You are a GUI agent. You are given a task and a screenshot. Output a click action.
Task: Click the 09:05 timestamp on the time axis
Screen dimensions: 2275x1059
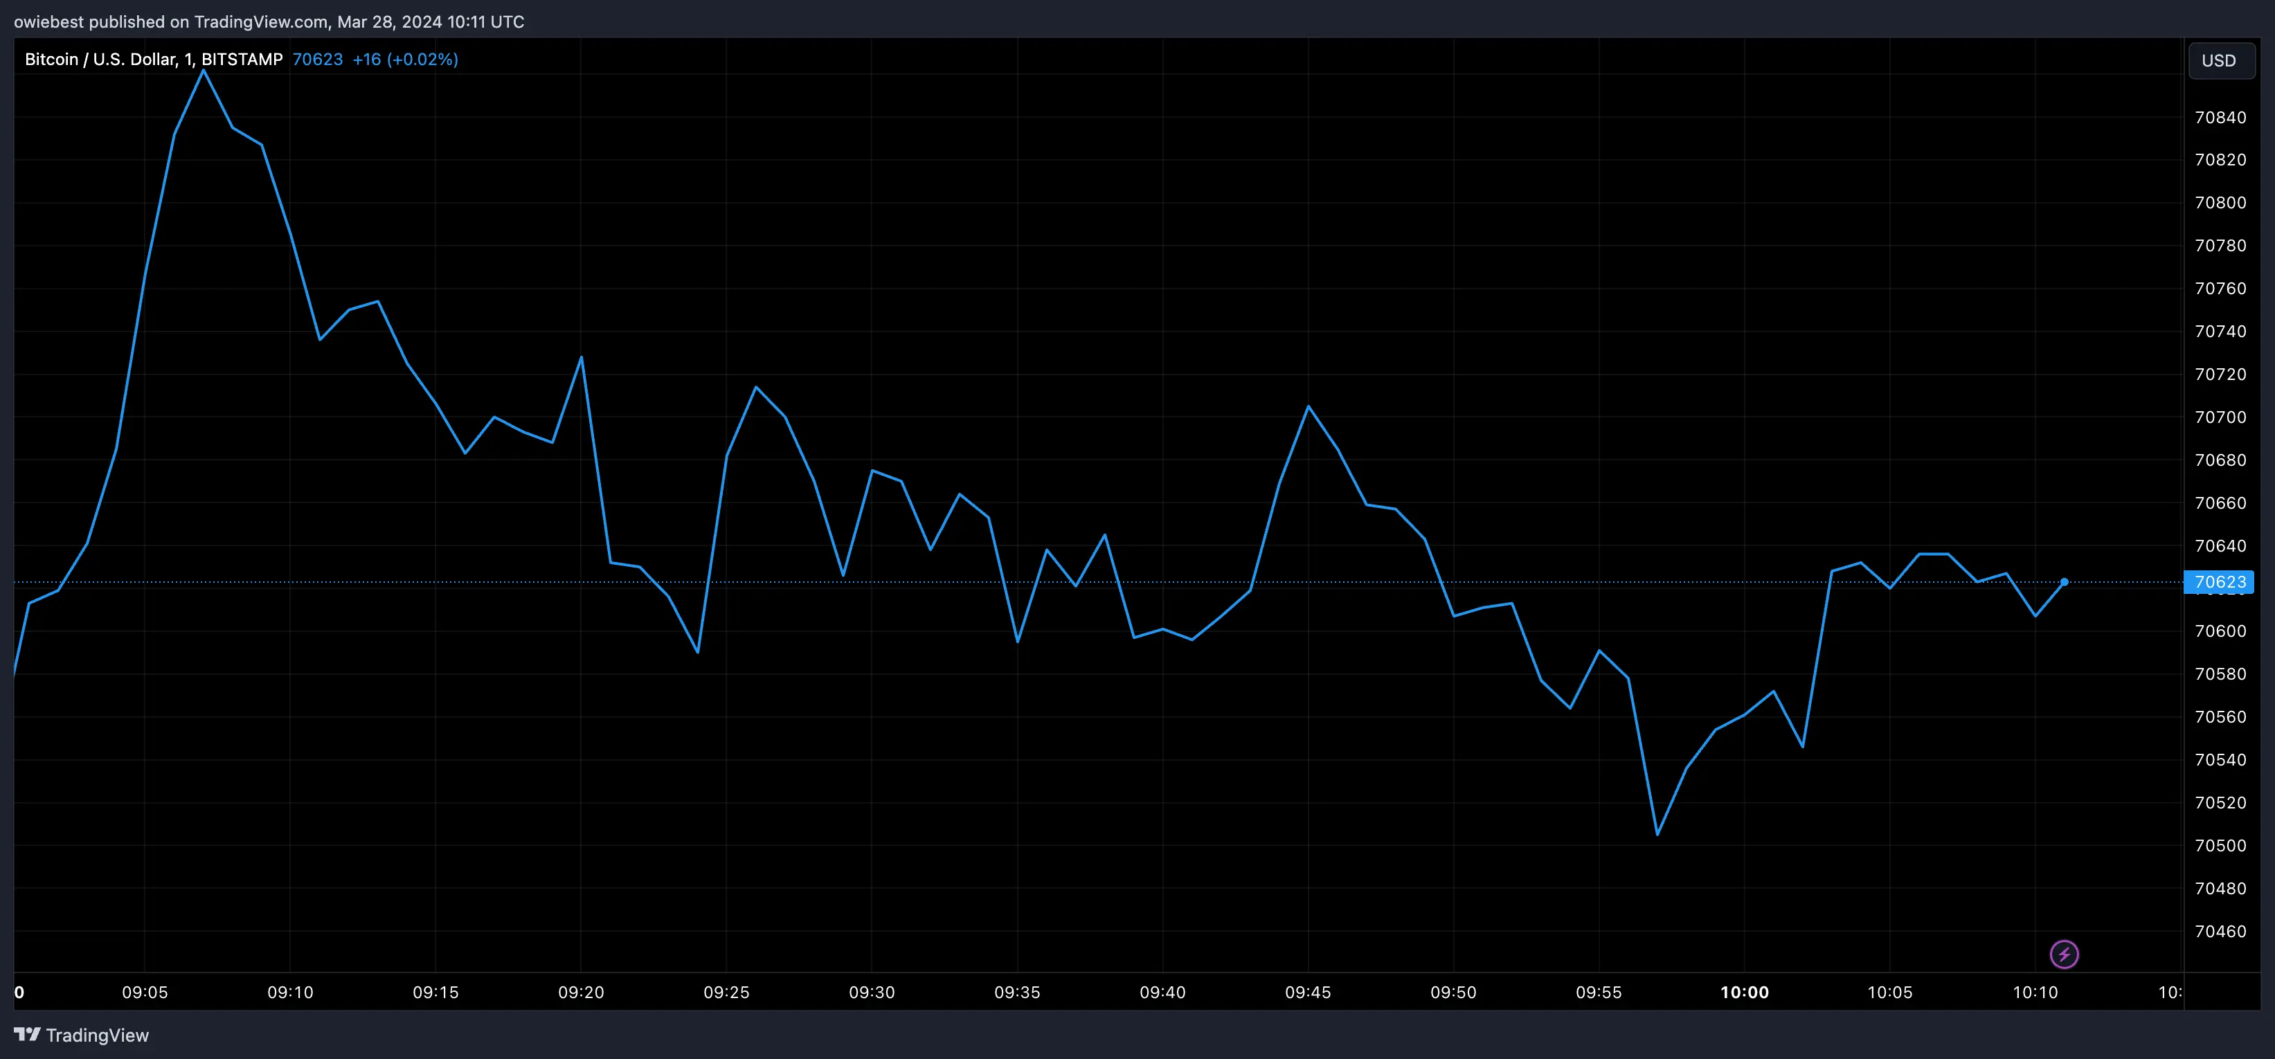click(145, 992)
